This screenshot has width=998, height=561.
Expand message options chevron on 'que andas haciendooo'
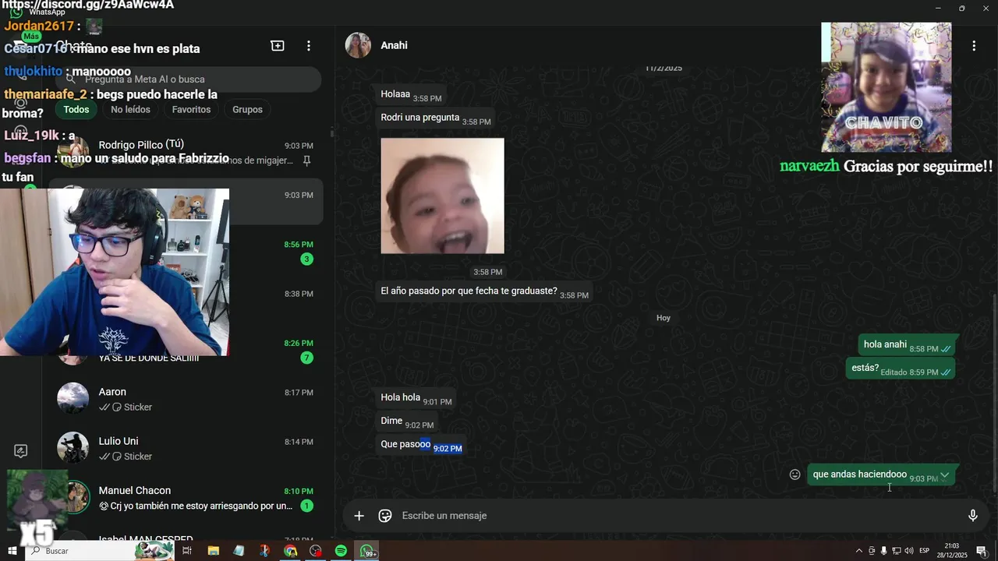(944, 475)
